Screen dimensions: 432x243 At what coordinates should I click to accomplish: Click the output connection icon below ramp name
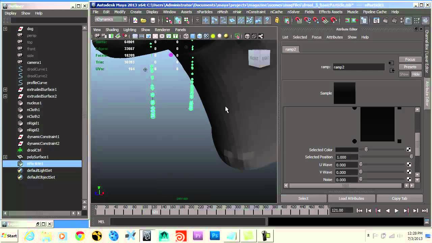[x=392, y=71]
